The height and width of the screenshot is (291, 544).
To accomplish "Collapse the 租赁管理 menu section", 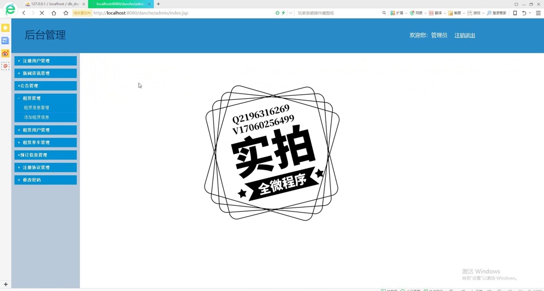I will 45,98.
